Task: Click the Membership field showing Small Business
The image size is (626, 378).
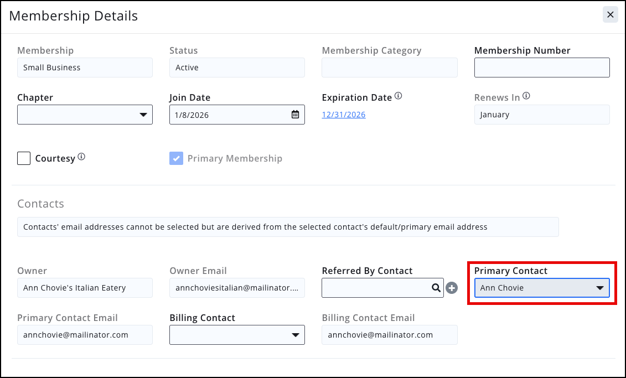Action: point(85,68)
